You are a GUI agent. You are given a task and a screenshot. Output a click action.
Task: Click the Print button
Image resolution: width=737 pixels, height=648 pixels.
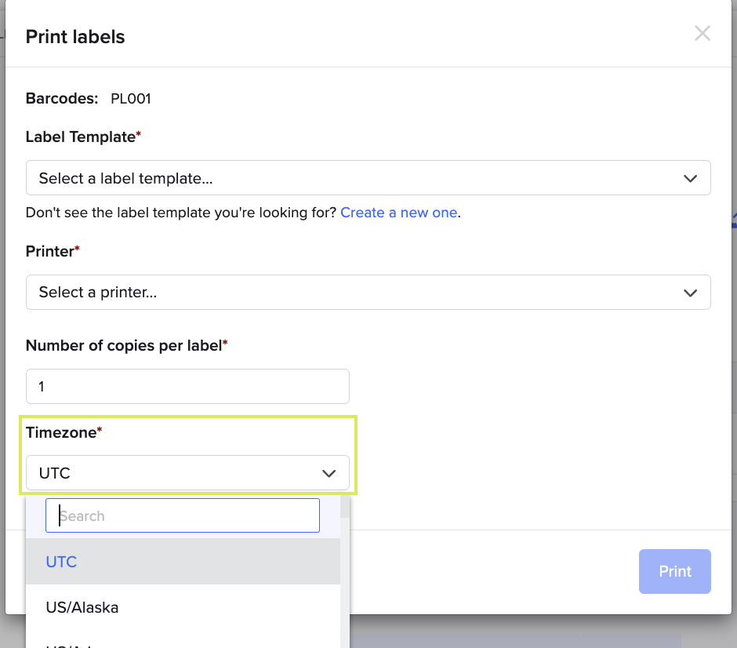pyautogui.click(x=674, y=571)
